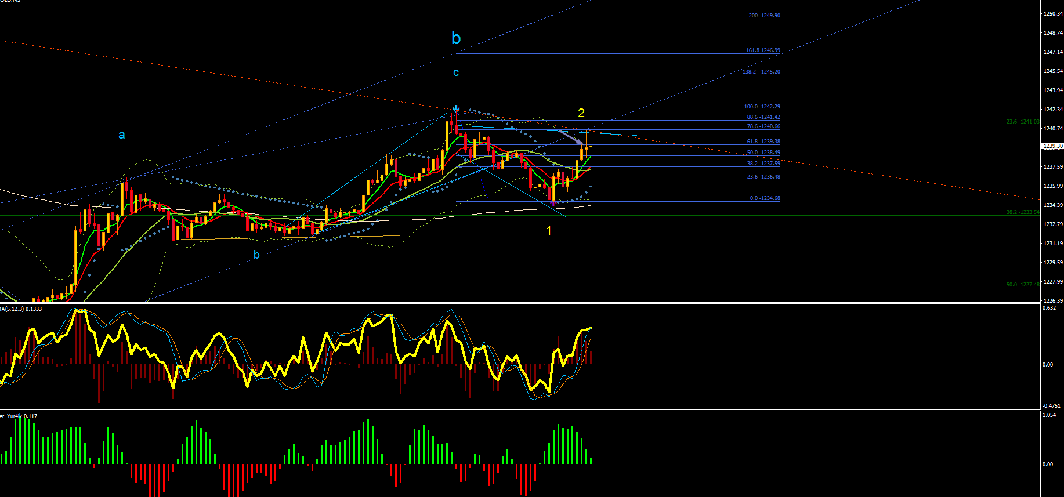The image size is (1064, 497).
Task: Select the blue wave label "a"
Action: (x=122, y=135)
